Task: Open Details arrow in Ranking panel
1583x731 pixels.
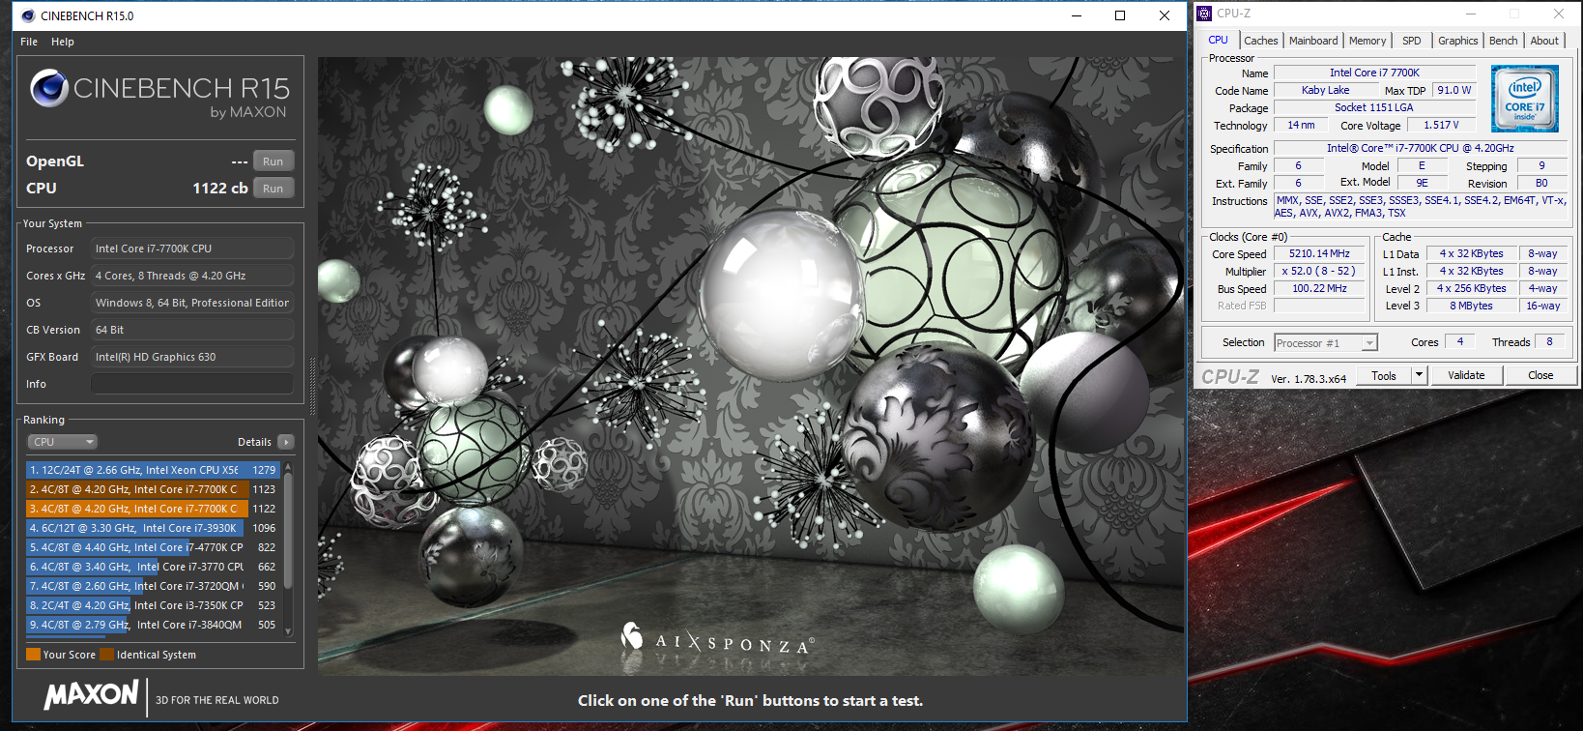Action: coord(285,442)
